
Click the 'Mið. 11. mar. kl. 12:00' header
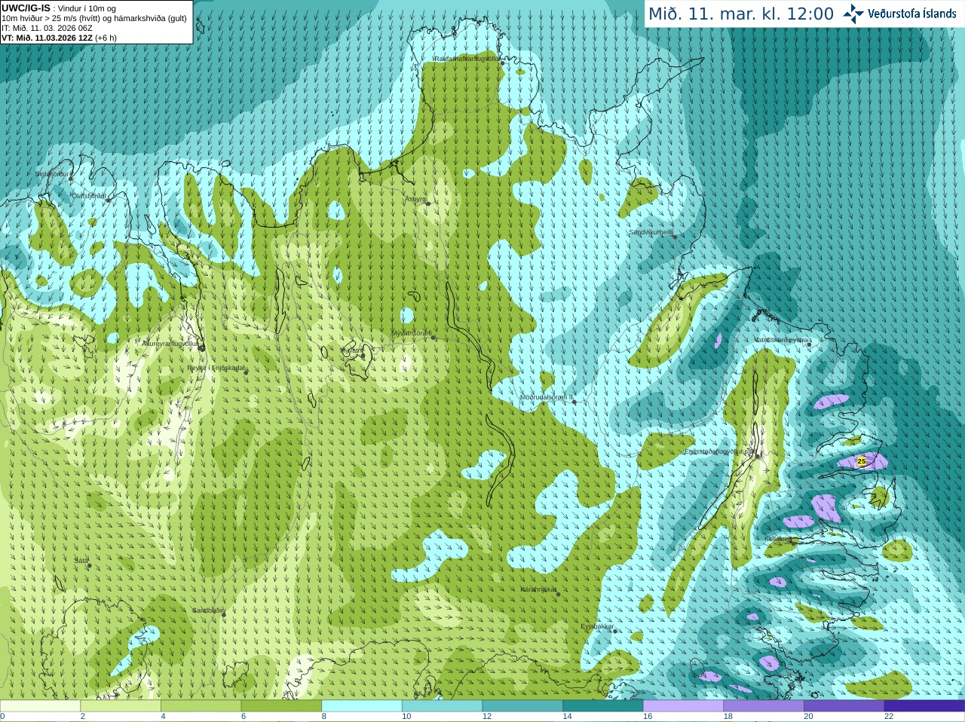[x=741, y=14]
